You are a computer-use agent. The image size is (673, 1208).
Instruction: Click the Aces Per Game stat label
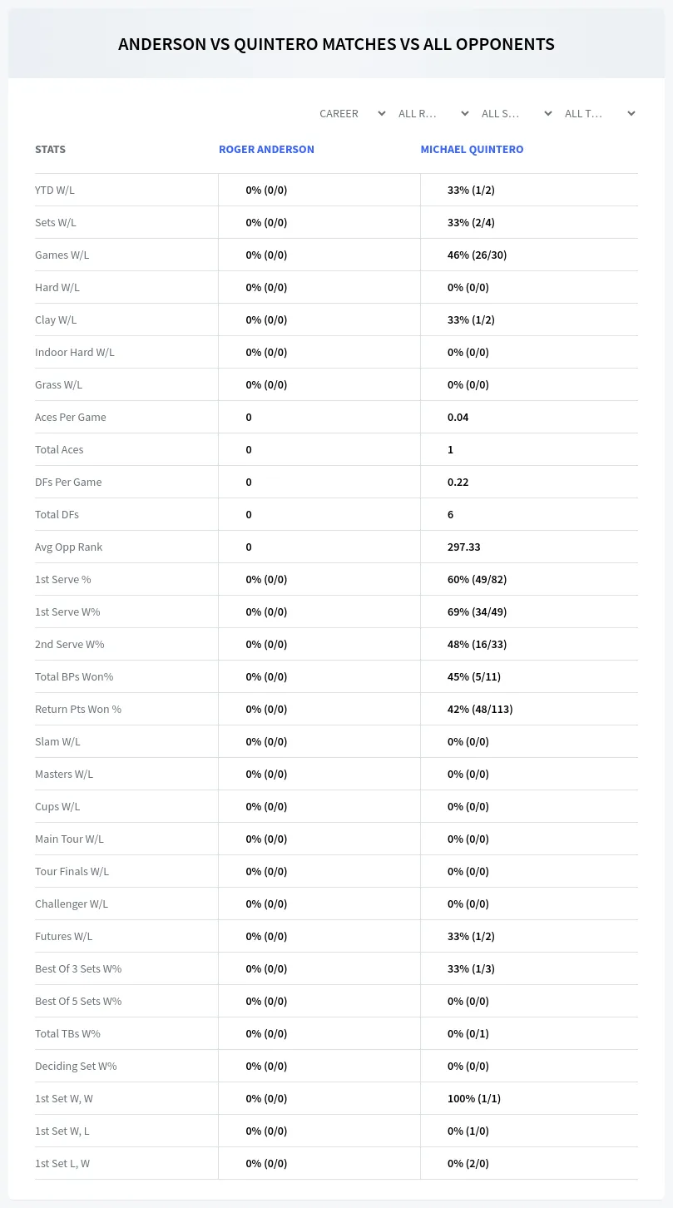point(71,417)
